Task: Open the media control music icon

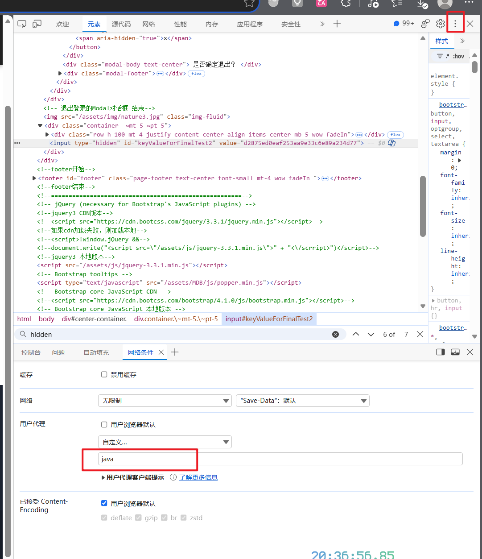Action: (x=373, y=3)
